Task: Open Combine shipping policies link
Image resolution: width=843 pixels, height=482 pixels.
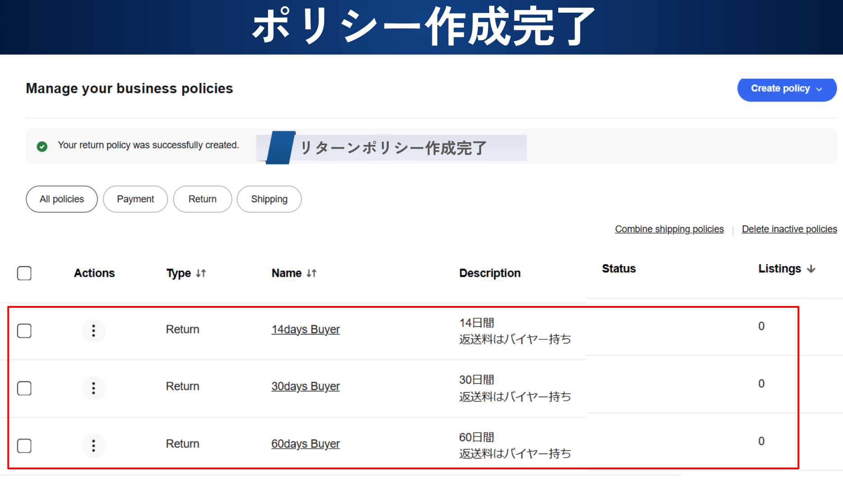Action: coord(669,229)
